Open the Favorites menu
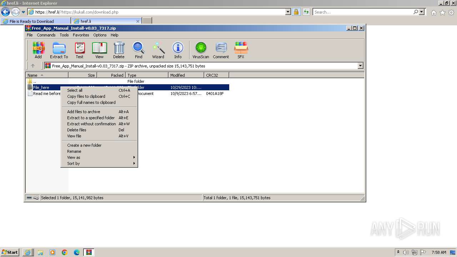 tap(81, 35)
